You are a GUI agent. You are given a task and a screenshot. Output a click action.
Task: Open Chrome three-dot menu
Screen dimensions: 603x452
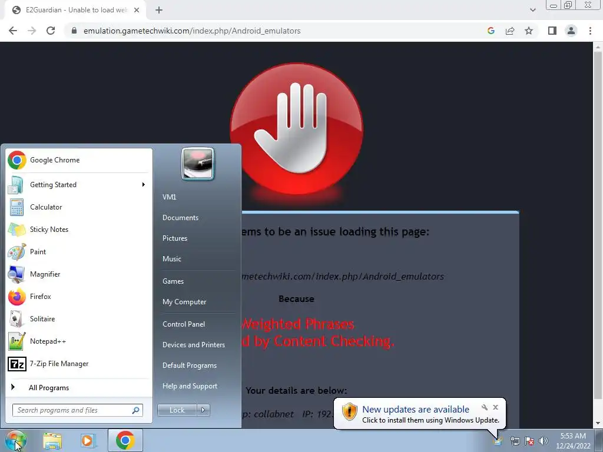pyautogui.click(x=590, y=31)
